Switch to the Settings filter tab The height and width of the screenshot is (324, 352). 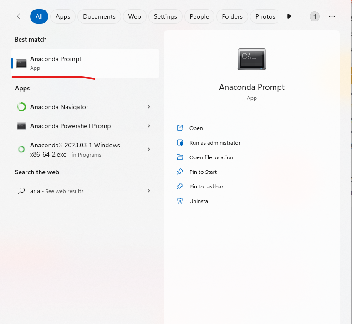[x=165, y=16]
